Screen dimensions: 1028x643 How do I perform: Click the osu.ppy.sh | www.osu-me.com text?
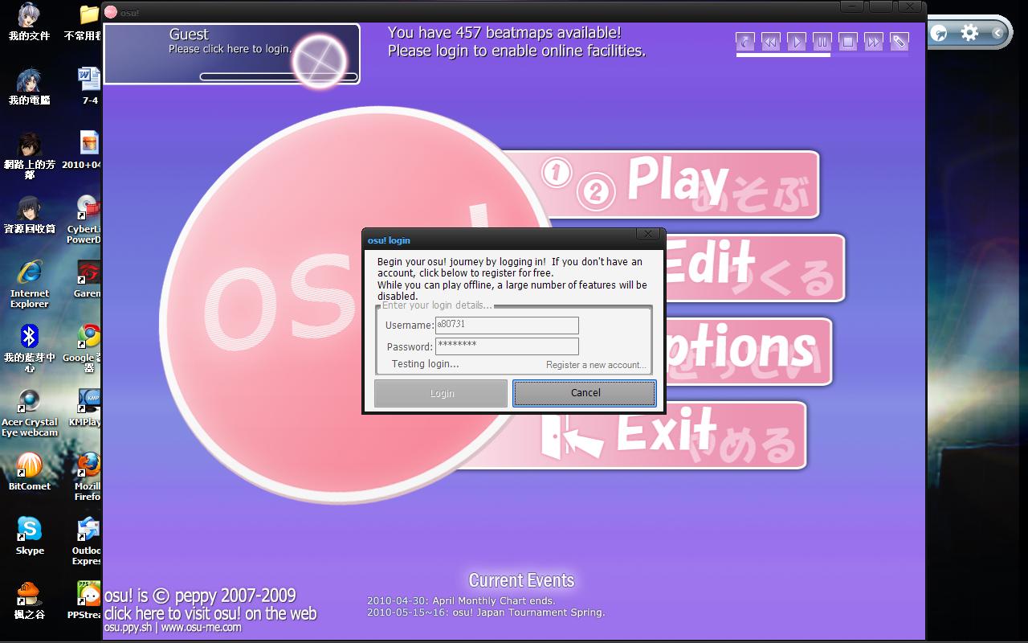click(x=173, y=628)
